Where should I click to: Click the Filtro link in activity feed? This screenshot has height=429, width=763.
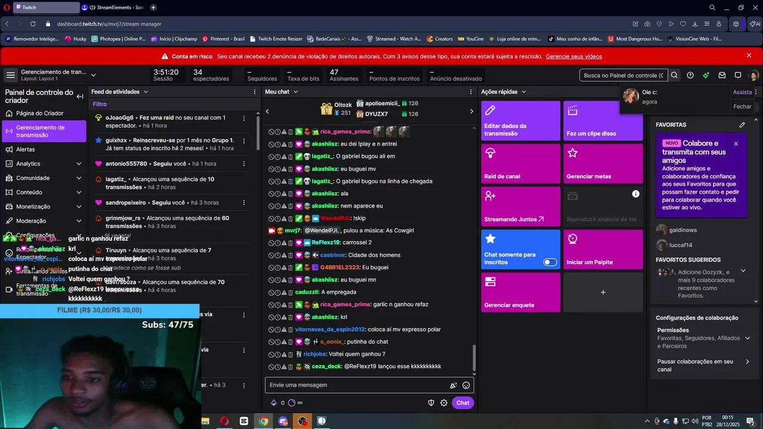click(x=100, y=104)
